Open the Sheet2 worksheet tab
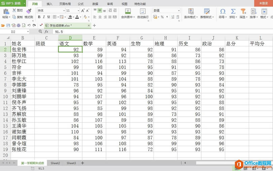The height and width of the screenshot is (171, 273). click(x=55, y=163)
